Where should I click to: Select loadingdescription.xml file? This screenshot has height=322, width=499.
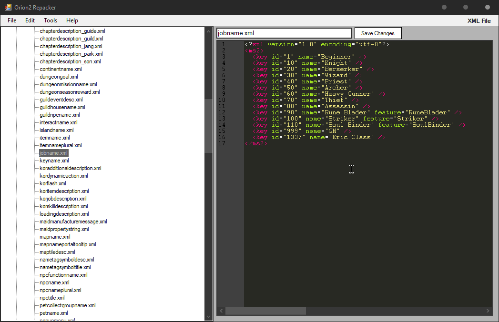(64, 214)
